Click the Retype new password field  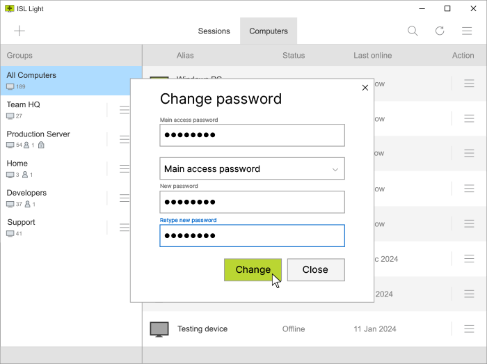pyautogui.click(x=252, y=235)
